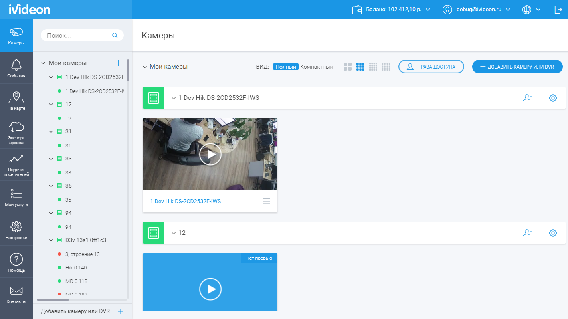This screenshot has height=319, width=568.
Task: Open the debug@ivideon.ru account dropdown
Action: coord(477,10)
